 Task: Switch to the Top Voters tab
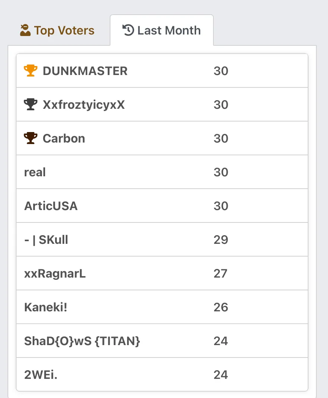pos(57,30)
